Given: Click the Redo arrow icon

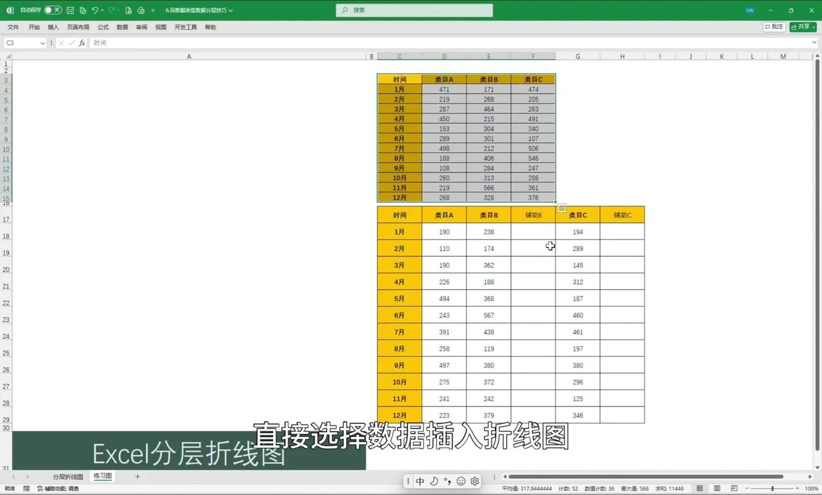Looking at the screenshot, I should pos(112,11).
